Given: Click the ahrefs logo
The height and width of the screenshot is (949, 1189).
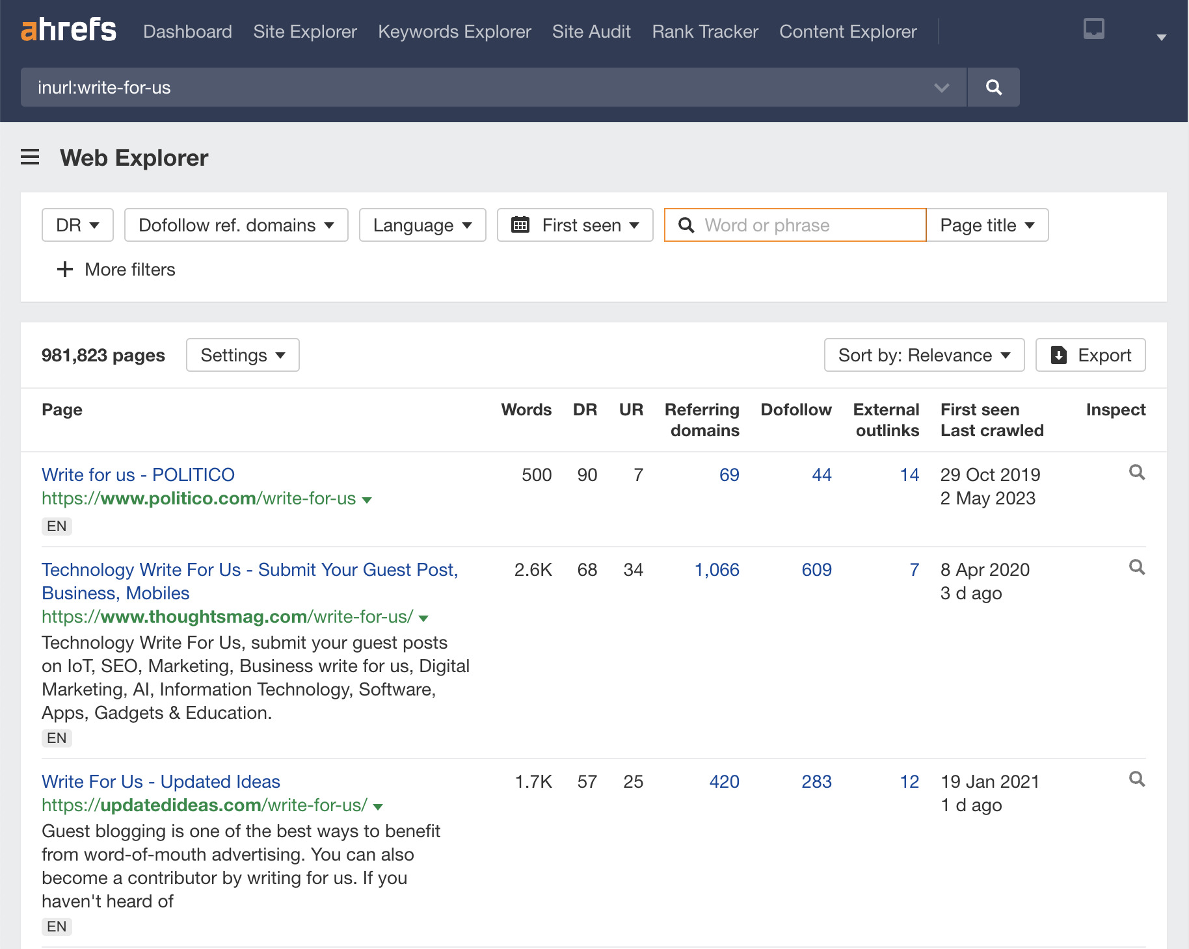Looking at the screenshot, I should pyautogui.click(x=68, y=30).
